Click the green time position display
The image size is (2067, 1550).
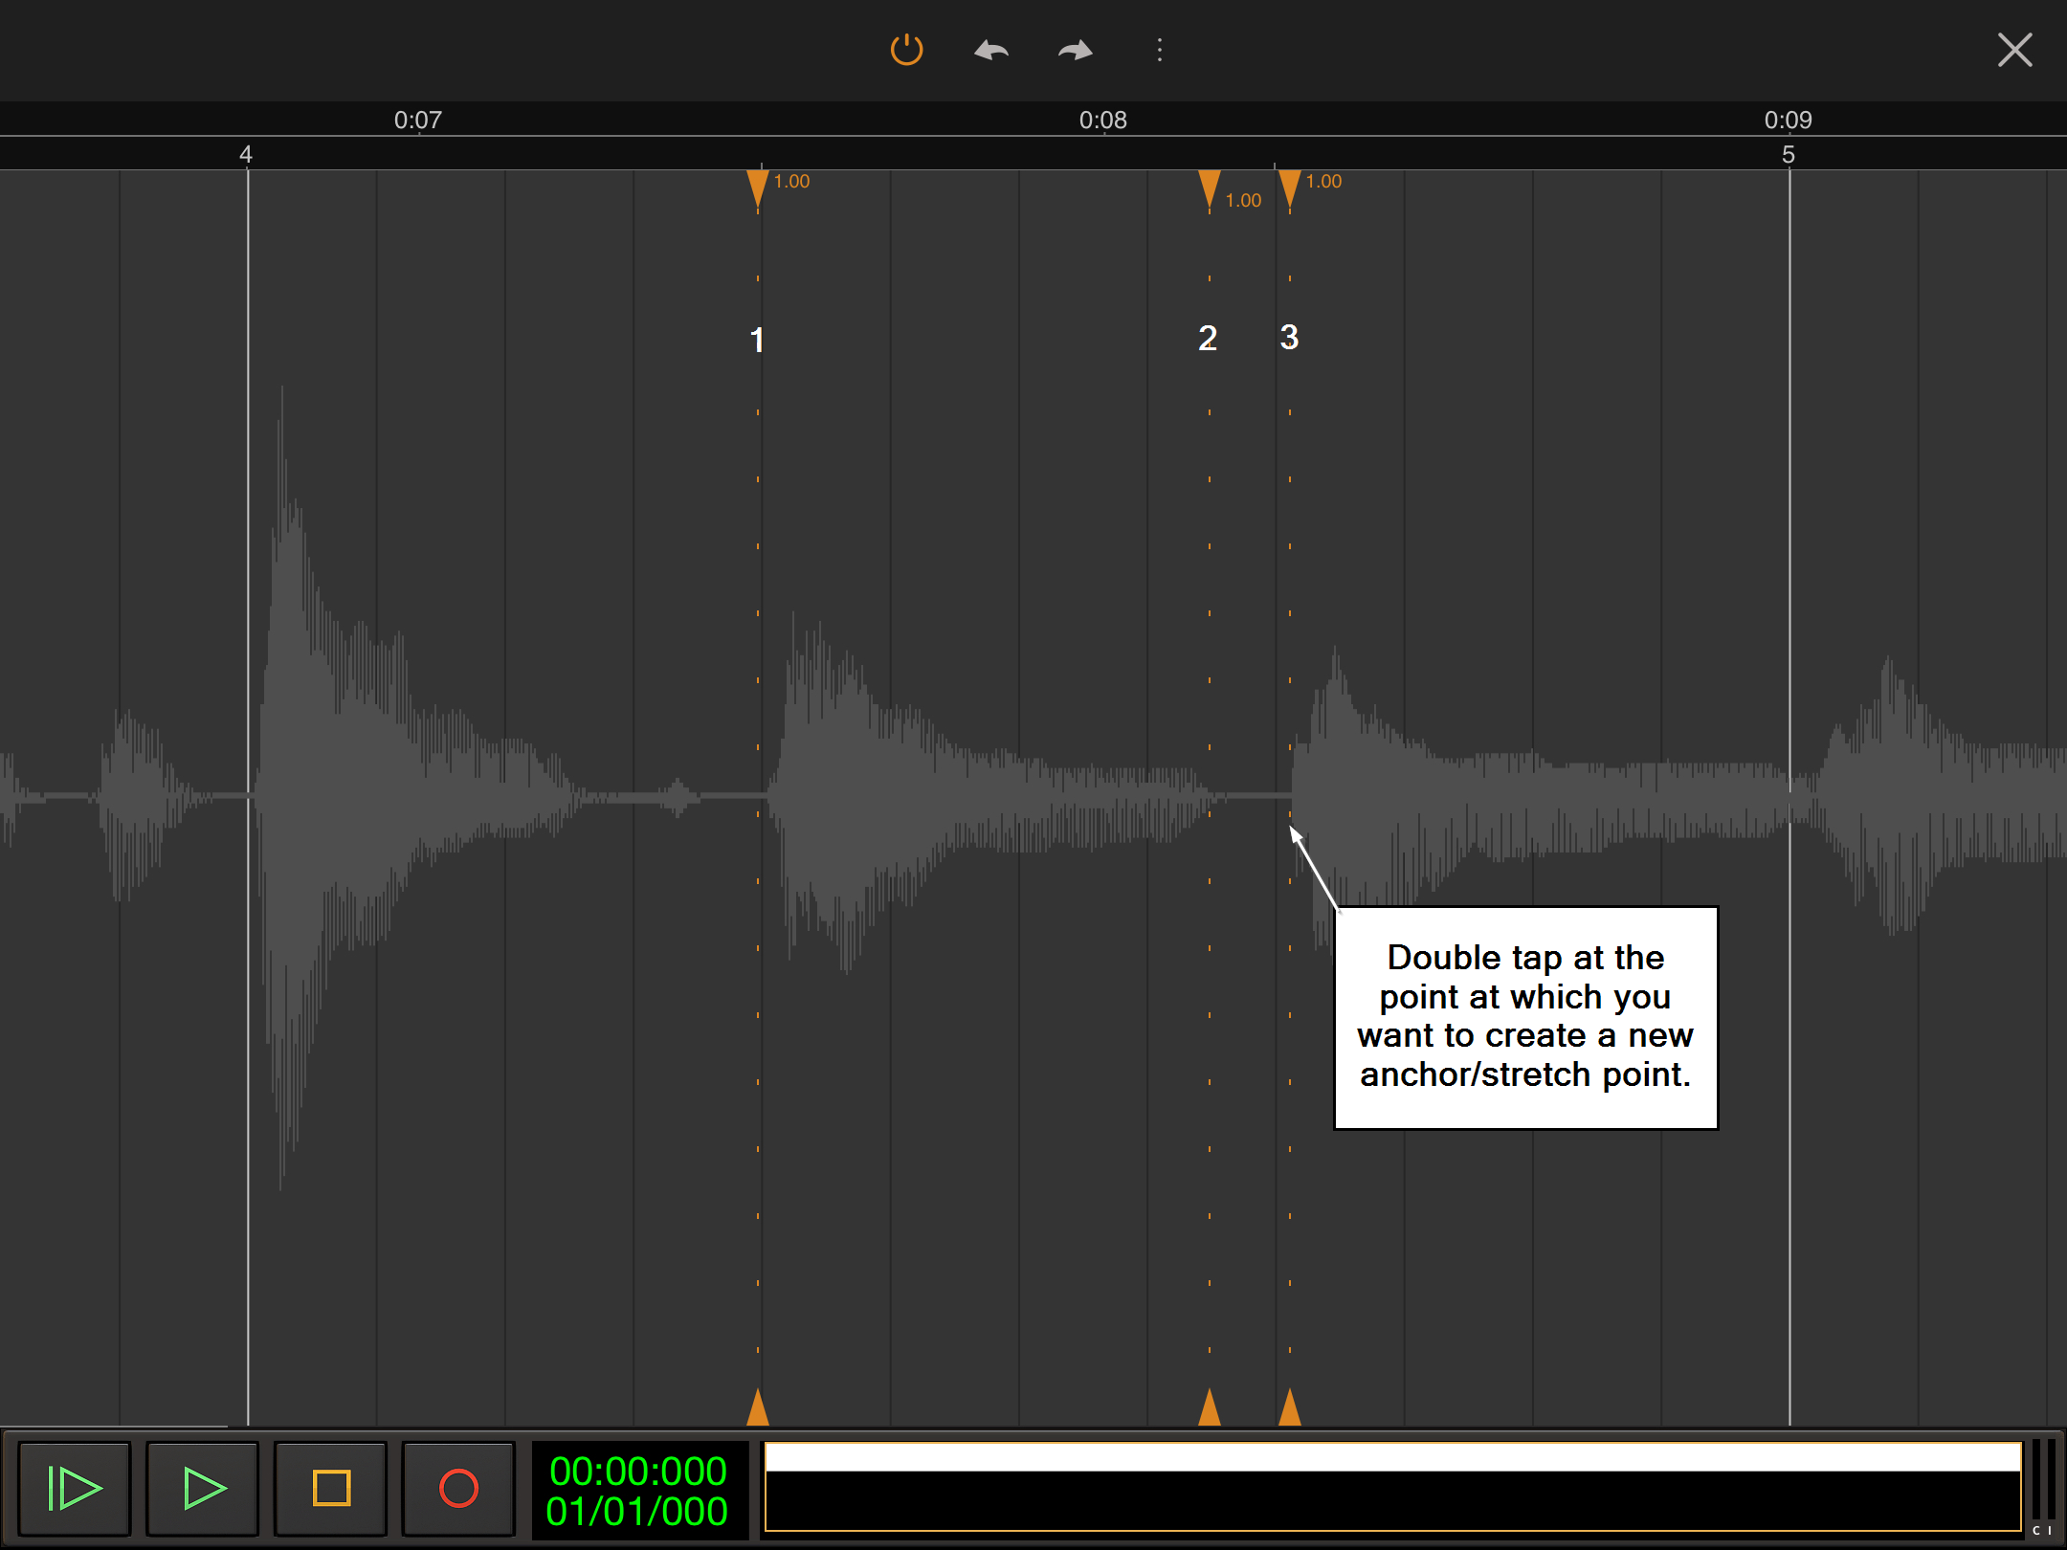tap(638, 1491)
